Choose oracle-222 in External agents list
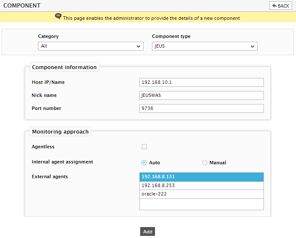The height and width of the screenshot is (238, 296). pos(201,194)
